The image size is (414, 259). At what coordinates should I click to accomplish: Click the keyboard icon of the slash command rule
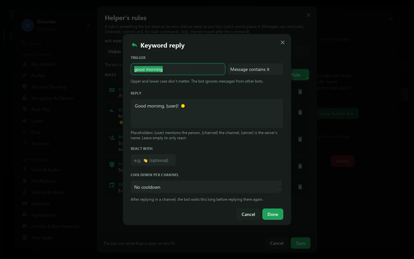pyautogui.click(x=112, y=90)
